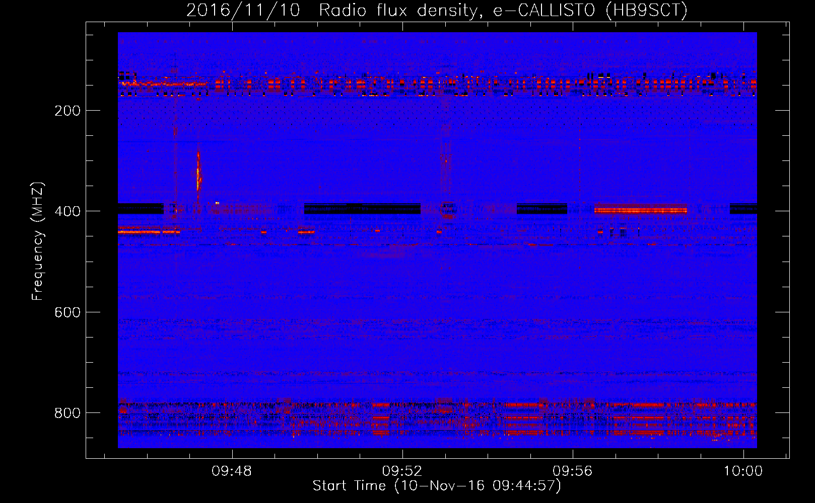Click the plot title '2016/11/10 Radio flux density'
This screenshot has height=503, width=815.
(437, 10)
